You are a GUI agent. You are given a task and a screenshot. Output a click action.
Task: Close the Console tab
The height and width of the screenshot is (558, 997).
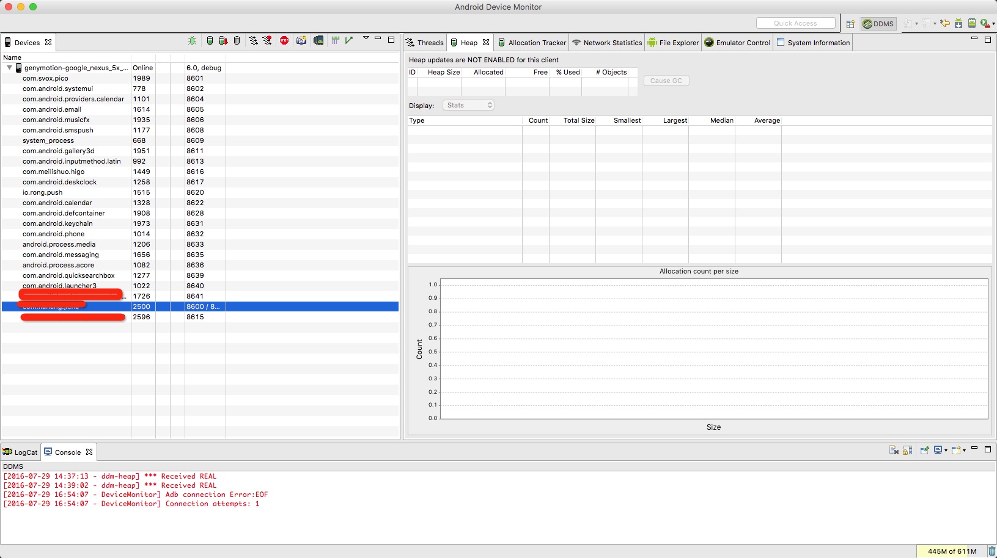(x=89, y=452)
